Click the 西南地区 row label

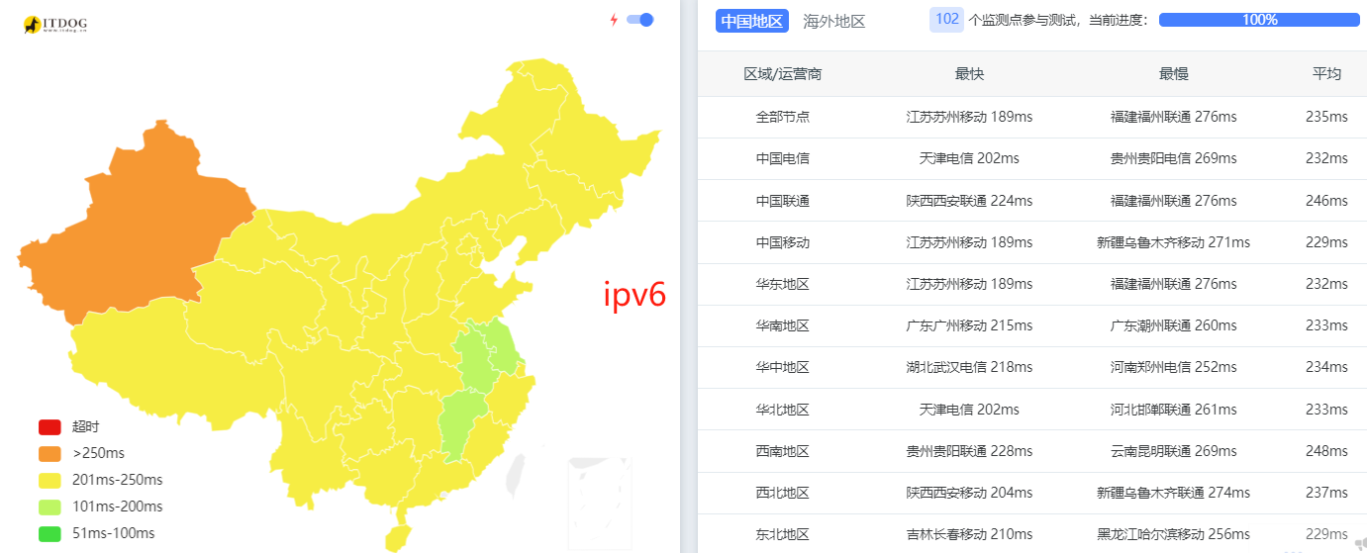tap(783, 451)
